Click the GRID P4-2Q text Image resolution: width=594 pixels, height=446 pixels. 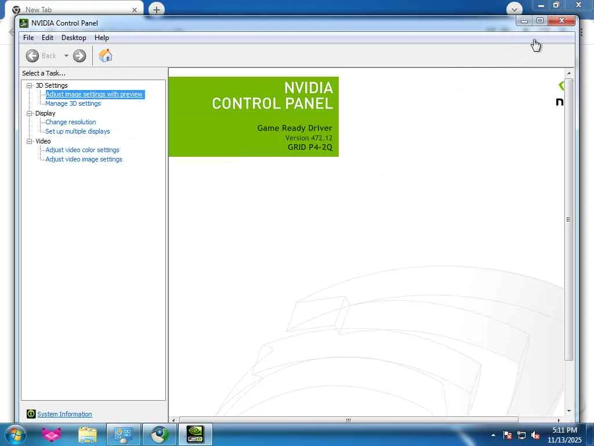coord(310,147)
